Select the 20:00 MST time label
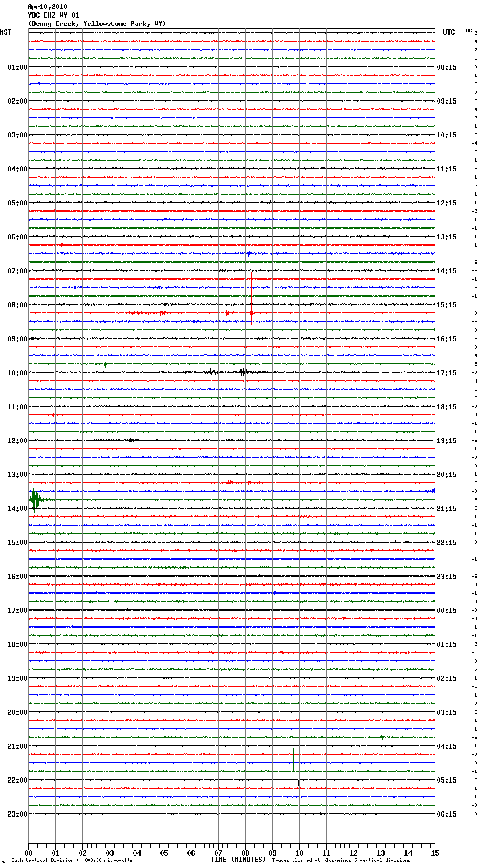Screen dimensions: 480x868 (18, 712)
